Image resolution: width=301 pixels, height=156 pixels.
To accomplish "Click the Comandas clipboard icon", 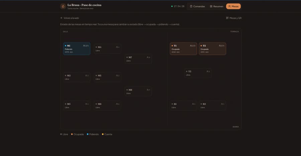I will [x=191, y=6].
